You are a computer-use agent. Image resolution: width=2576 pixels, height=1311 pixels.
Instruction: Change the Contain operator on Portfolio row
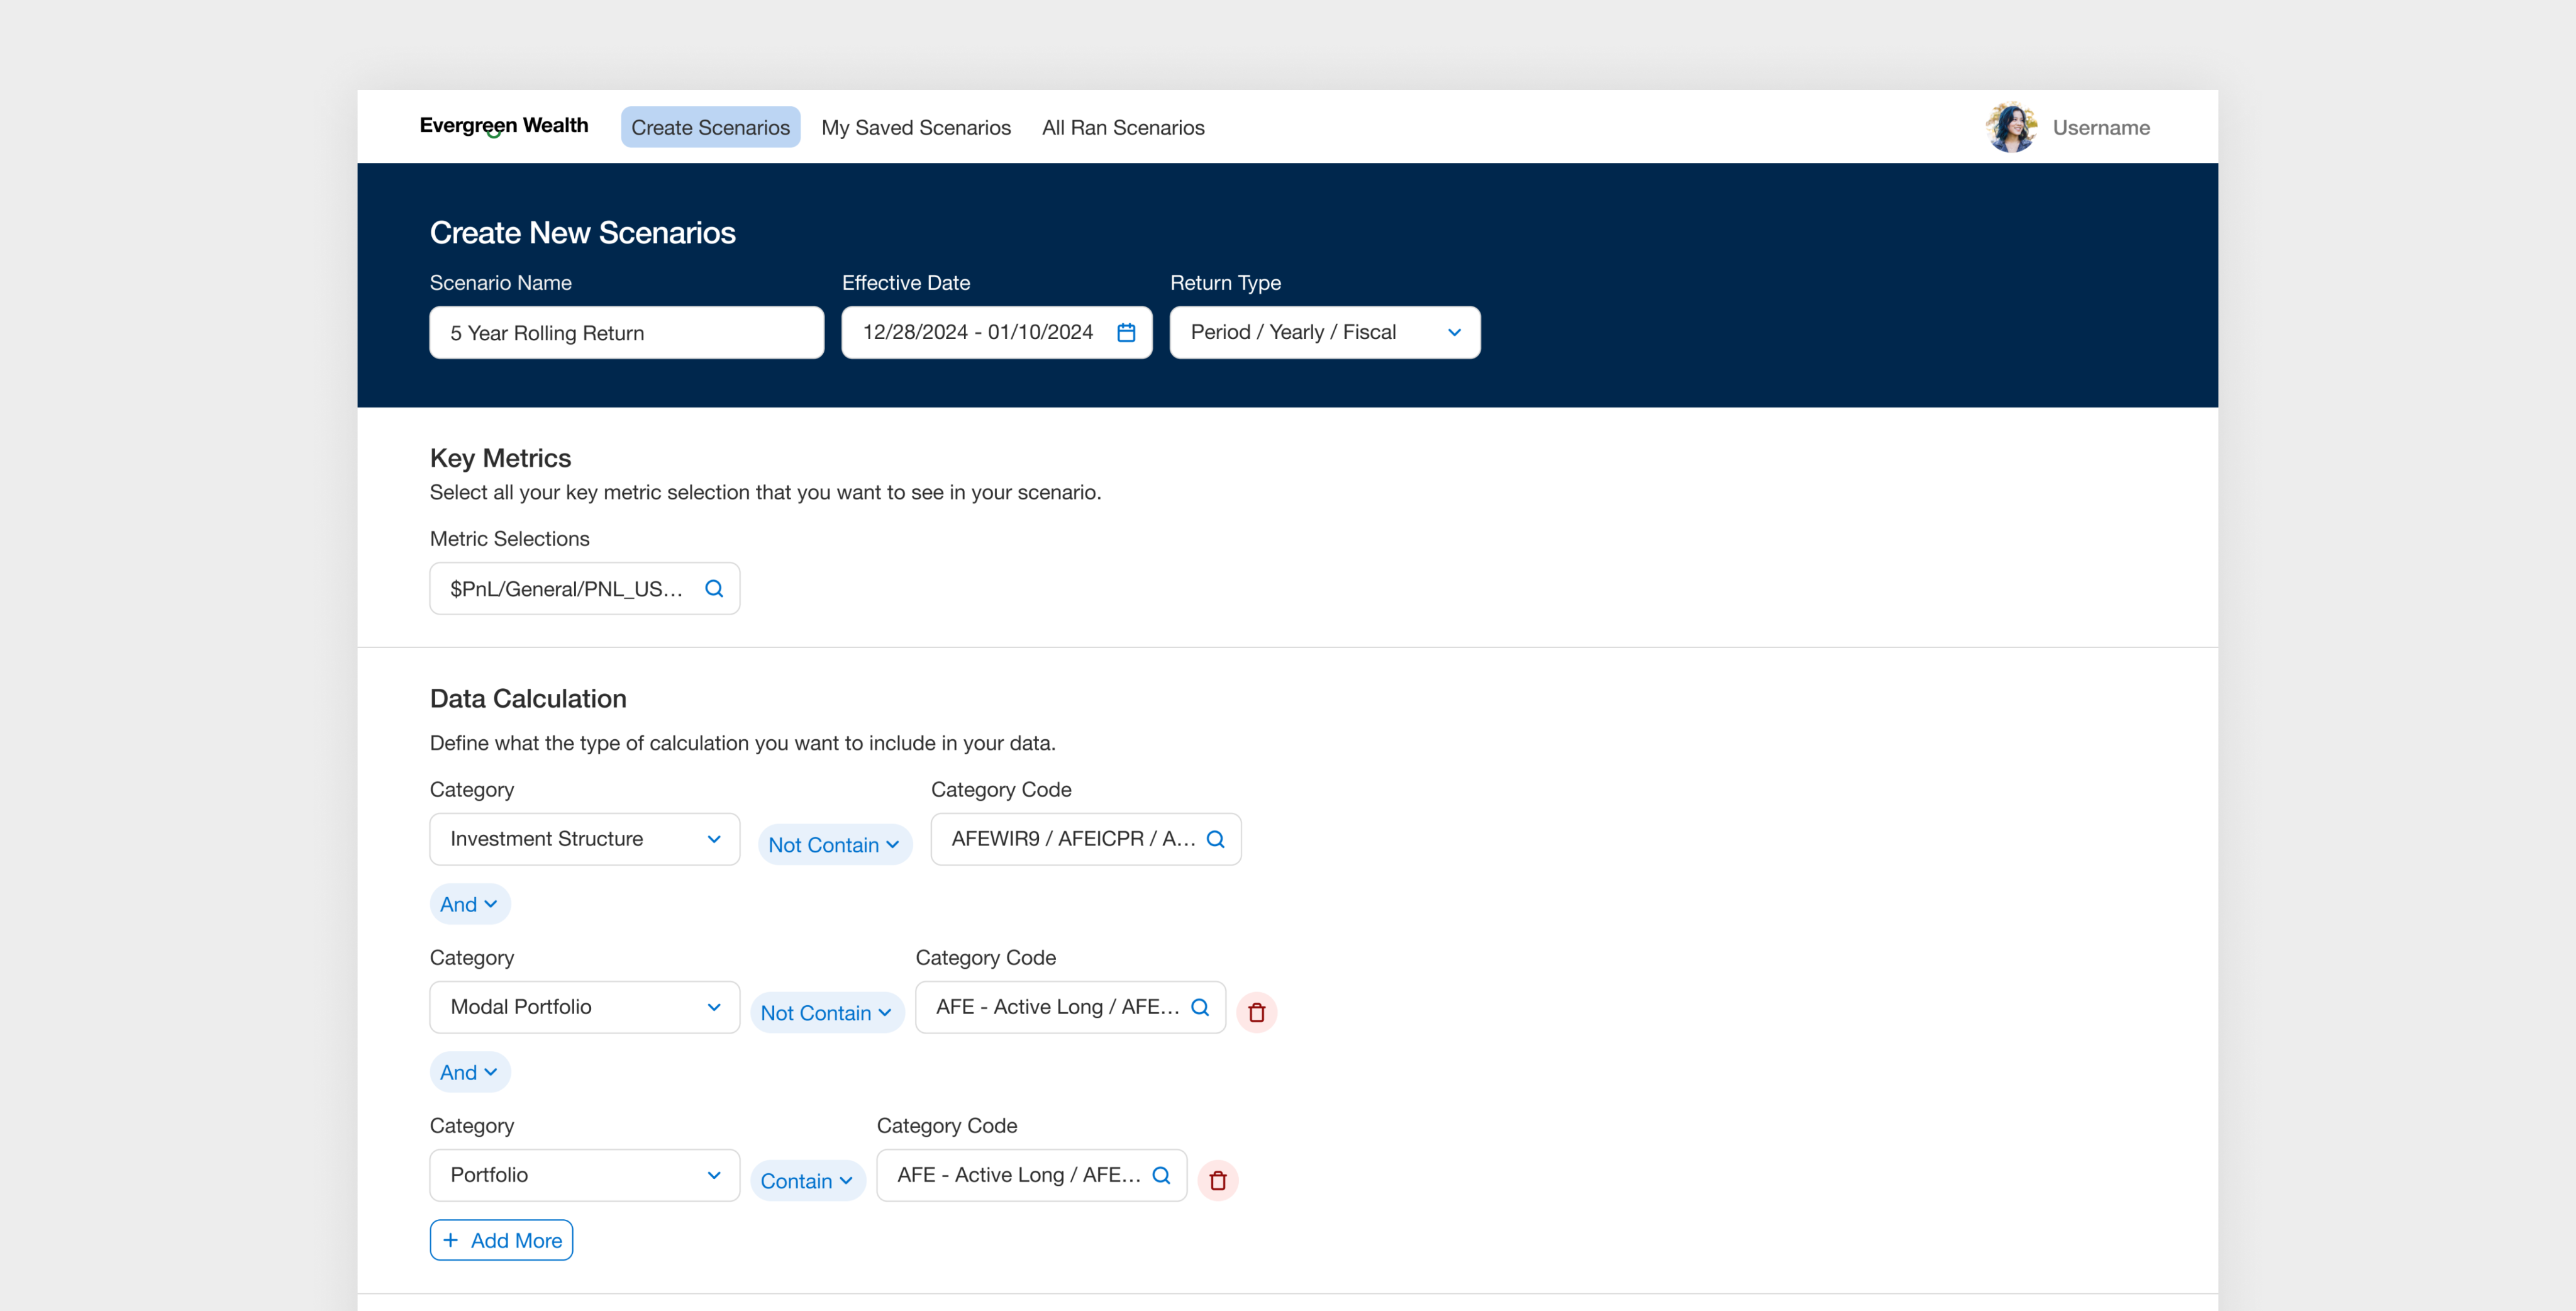coord(807,1181)
